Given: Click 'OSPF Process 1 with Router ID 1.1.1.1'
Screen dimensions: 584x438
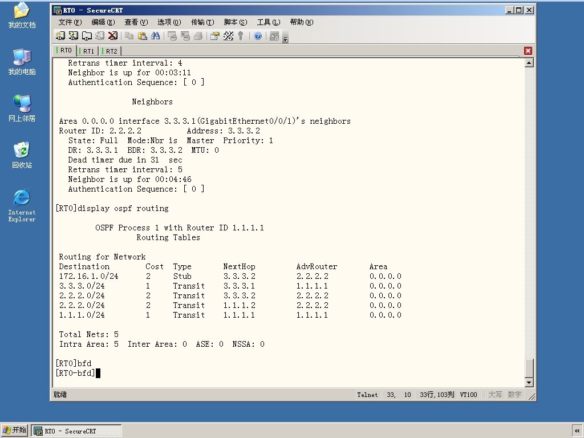Looking at the screenshot, I should click(180, 228).
